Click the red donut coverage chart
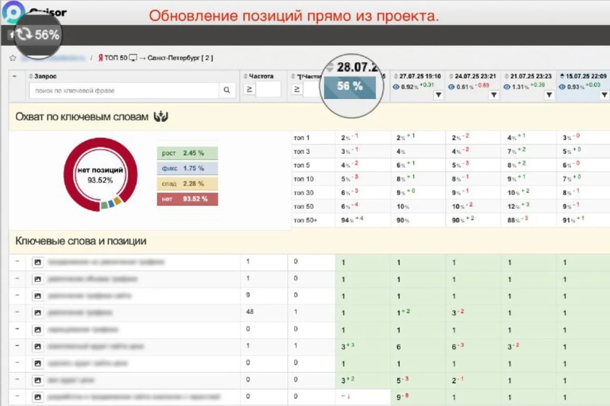This screenshot has width=610, height=406. 101,175
